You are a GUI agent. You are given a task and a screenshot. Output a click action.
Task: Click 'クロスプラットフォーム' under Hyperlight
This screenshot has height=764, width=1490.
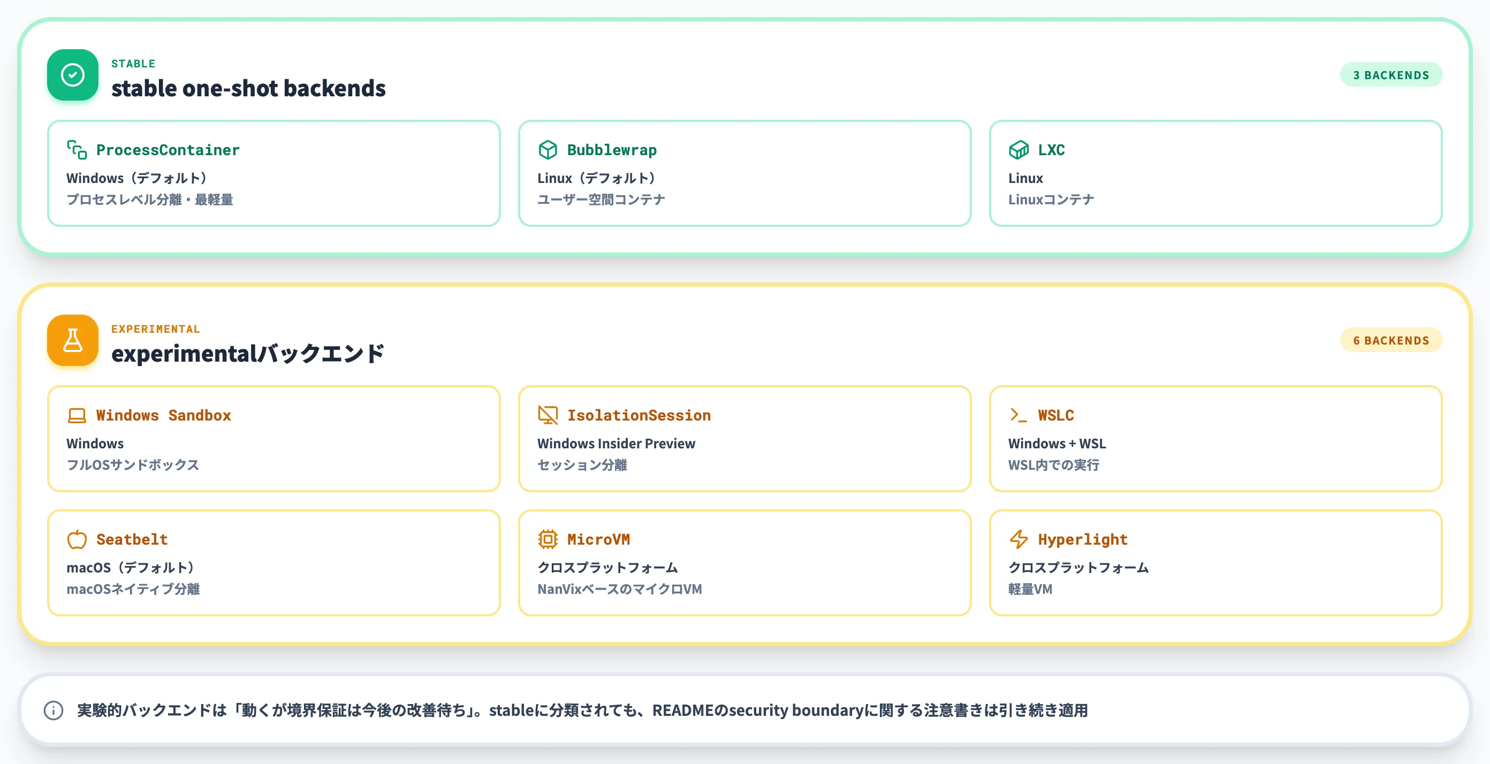(x=1078, y=567)
